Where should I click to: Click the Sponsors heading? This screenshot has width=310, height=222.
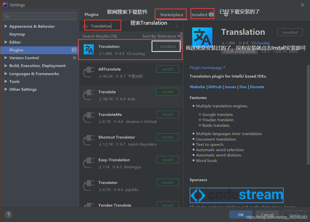tap(198, 180)
